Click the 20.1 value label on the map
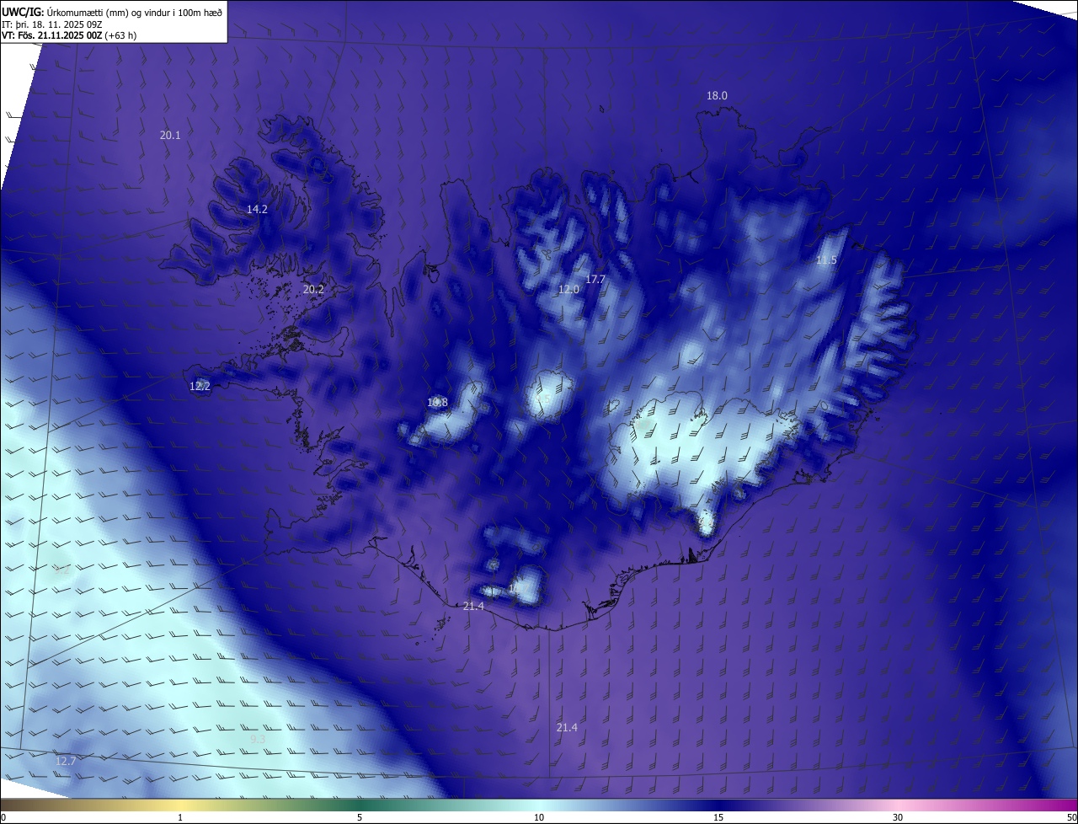1078x824 pixels. [x=170, y=135]
